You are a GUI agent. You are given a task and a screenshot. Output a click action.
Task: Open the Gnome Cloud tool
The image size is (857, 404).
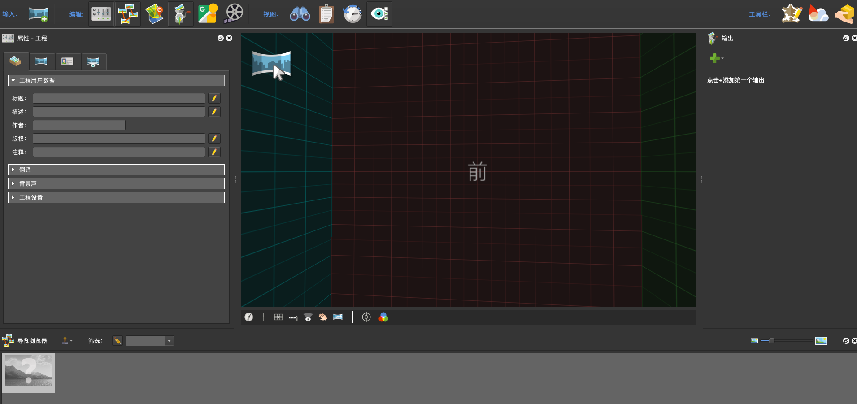pos(818,14)
